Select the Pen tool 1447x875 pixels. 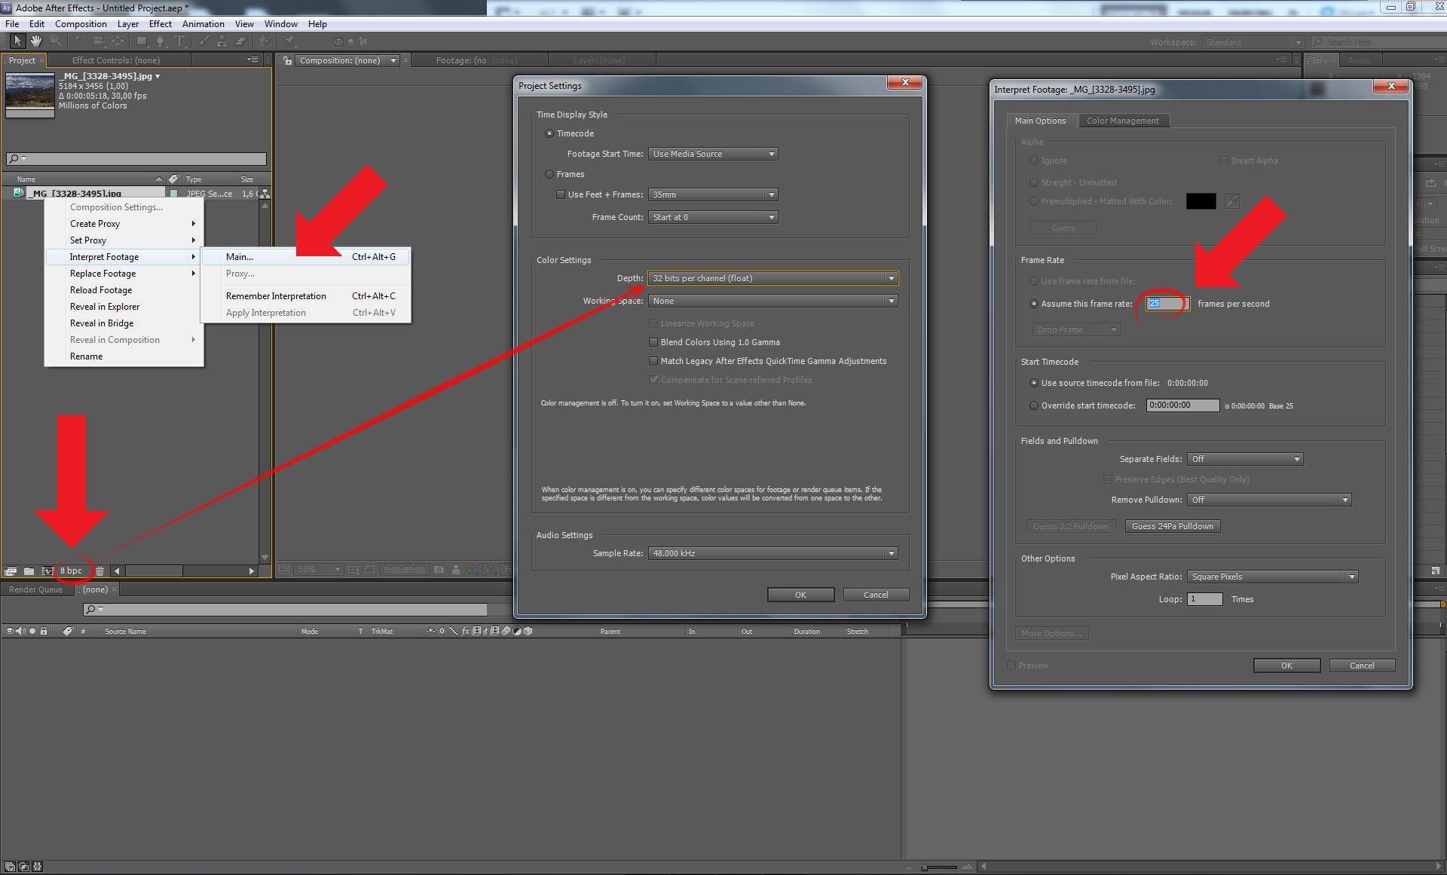(160, 41)
